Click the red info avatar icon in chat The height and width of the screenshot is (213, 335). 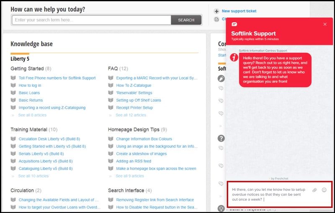point(234,57)
